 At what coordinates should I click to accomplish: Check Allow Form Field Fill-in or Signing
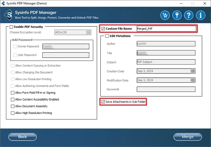(x=13, y=93)
